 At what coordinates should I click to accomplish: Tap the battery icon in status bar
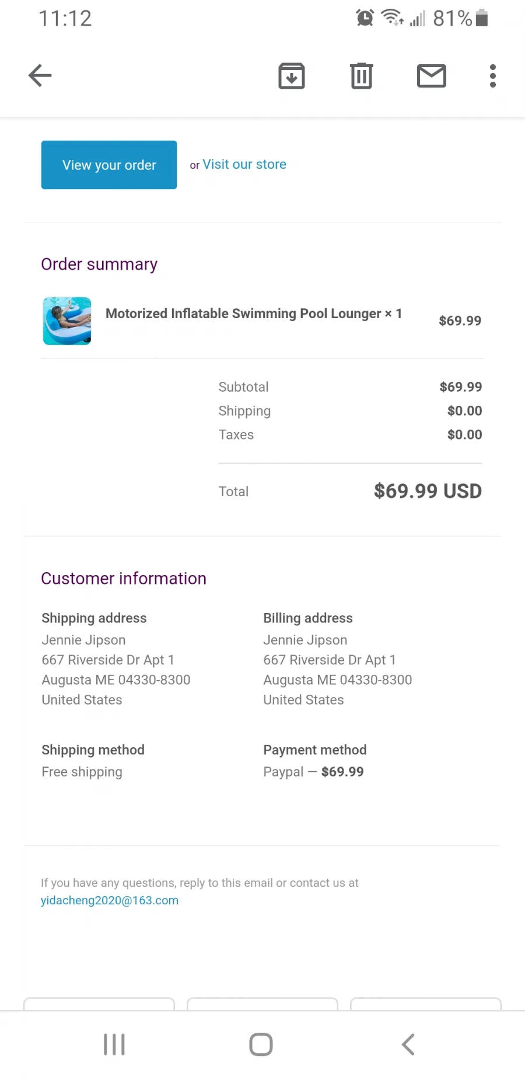482,18
